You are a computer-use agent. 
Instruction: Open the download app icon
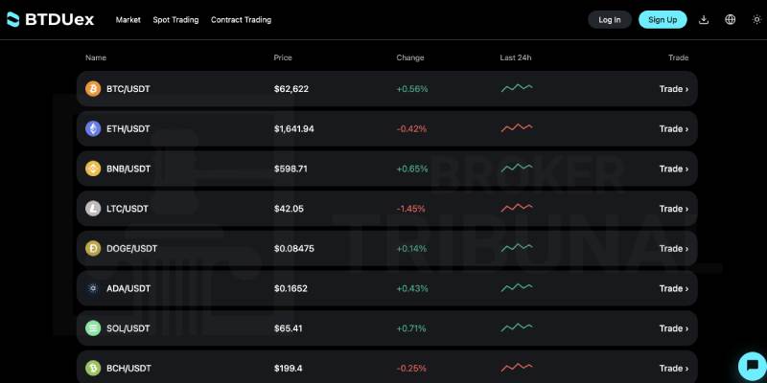click(704, 19)
